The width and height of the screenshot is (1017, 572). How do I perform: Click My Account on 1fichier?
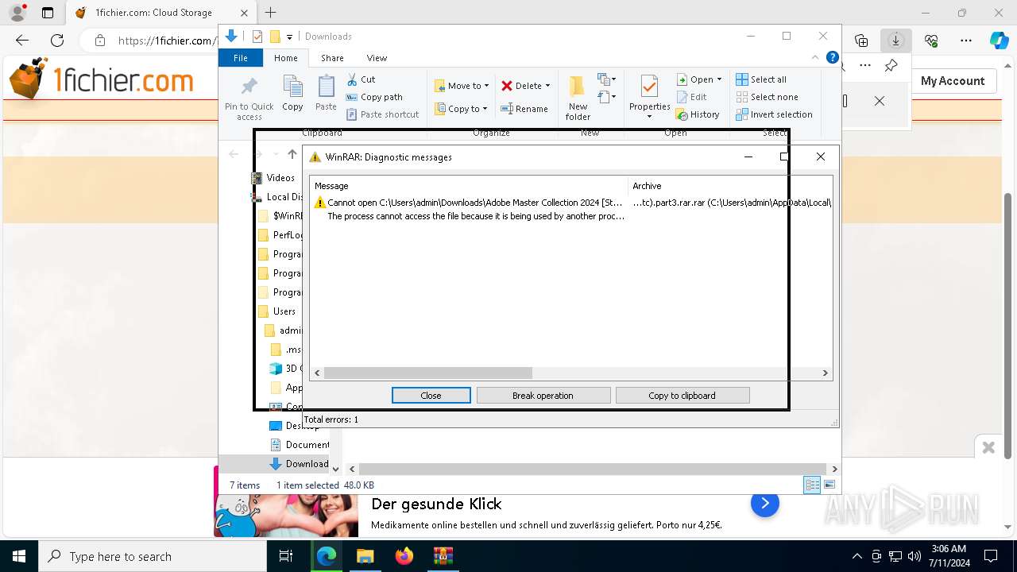tap(953, 81)
